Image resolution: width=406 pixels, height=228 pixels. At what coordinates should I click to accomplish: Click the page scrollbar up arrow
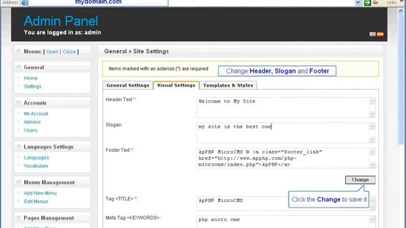pyautogui.click(x=401, y=11)
